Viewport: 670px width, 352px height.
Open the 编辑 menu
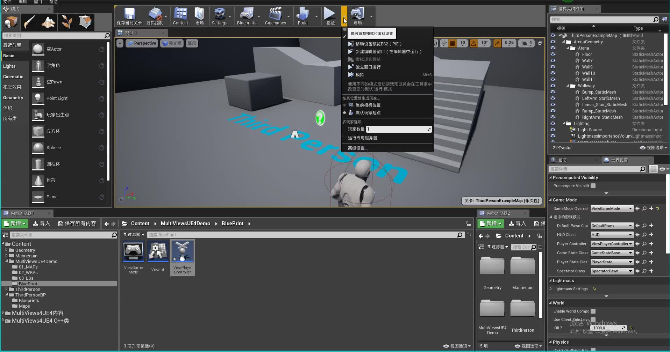23,2
